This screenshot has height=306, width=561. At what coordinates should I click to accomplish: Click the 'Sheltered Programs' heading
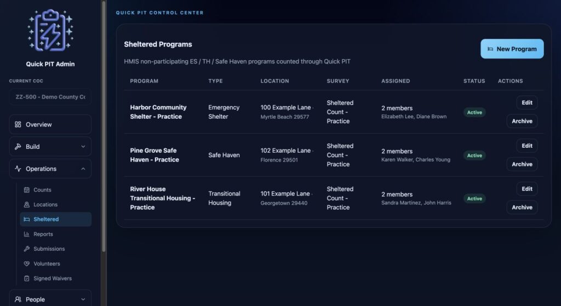(158, 44)
